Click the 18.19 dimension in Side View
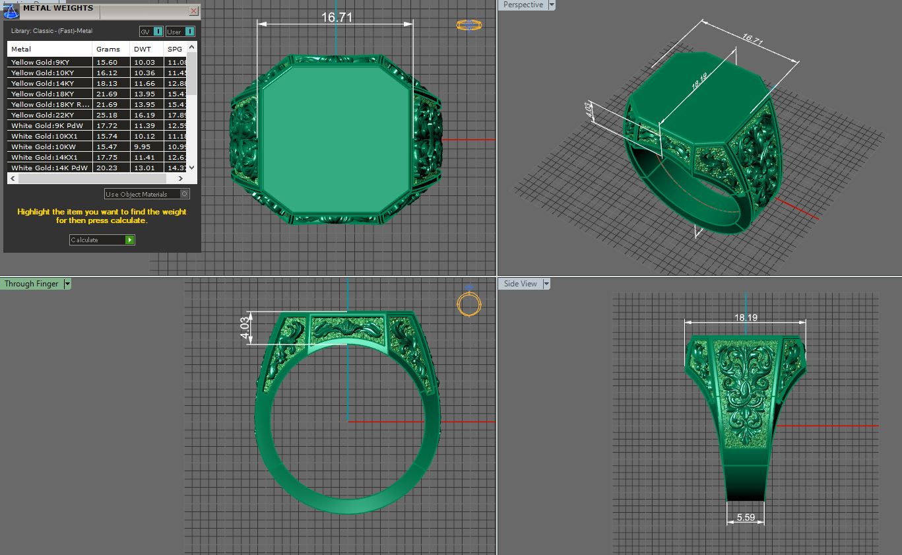902x555 pixels. pos(746,317)
